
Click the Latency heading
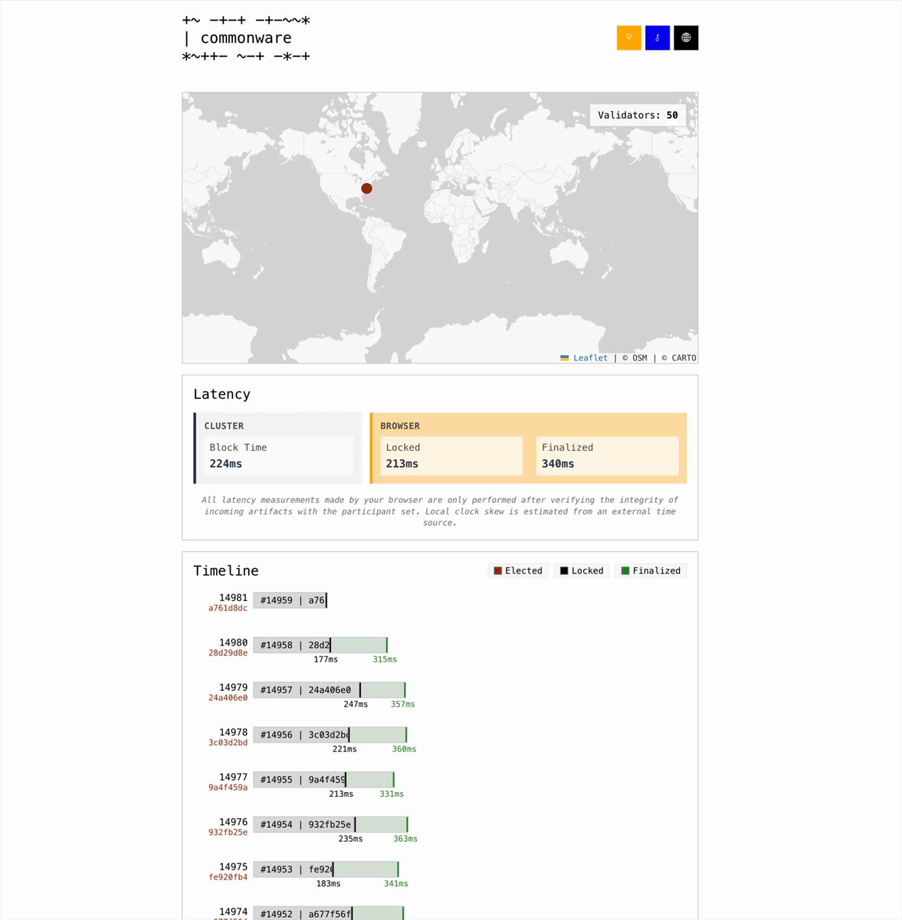(x=221, y=394)
